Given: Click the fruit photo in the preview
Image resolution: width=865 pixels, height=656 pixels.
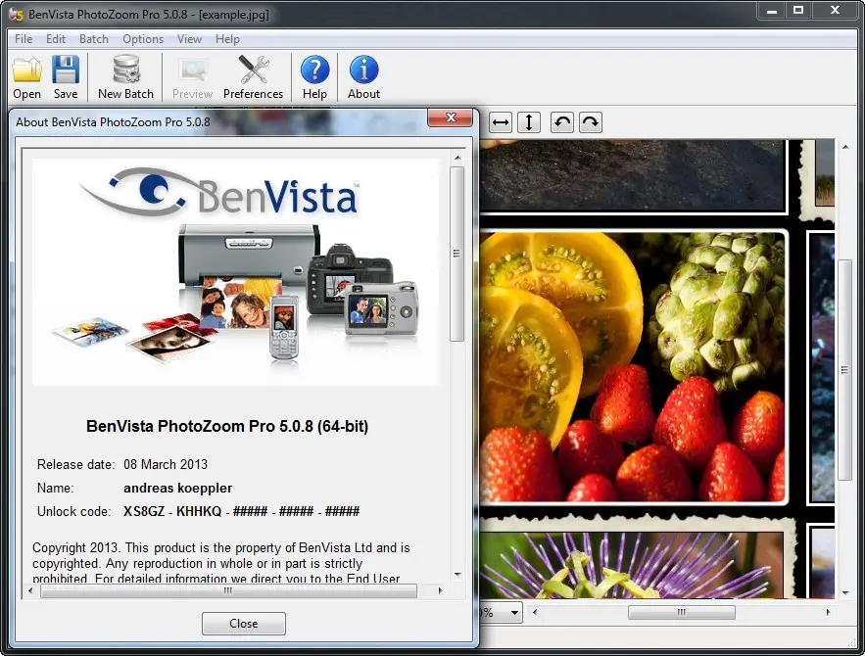Looking at the screenshot, I should tap(633, 366).
